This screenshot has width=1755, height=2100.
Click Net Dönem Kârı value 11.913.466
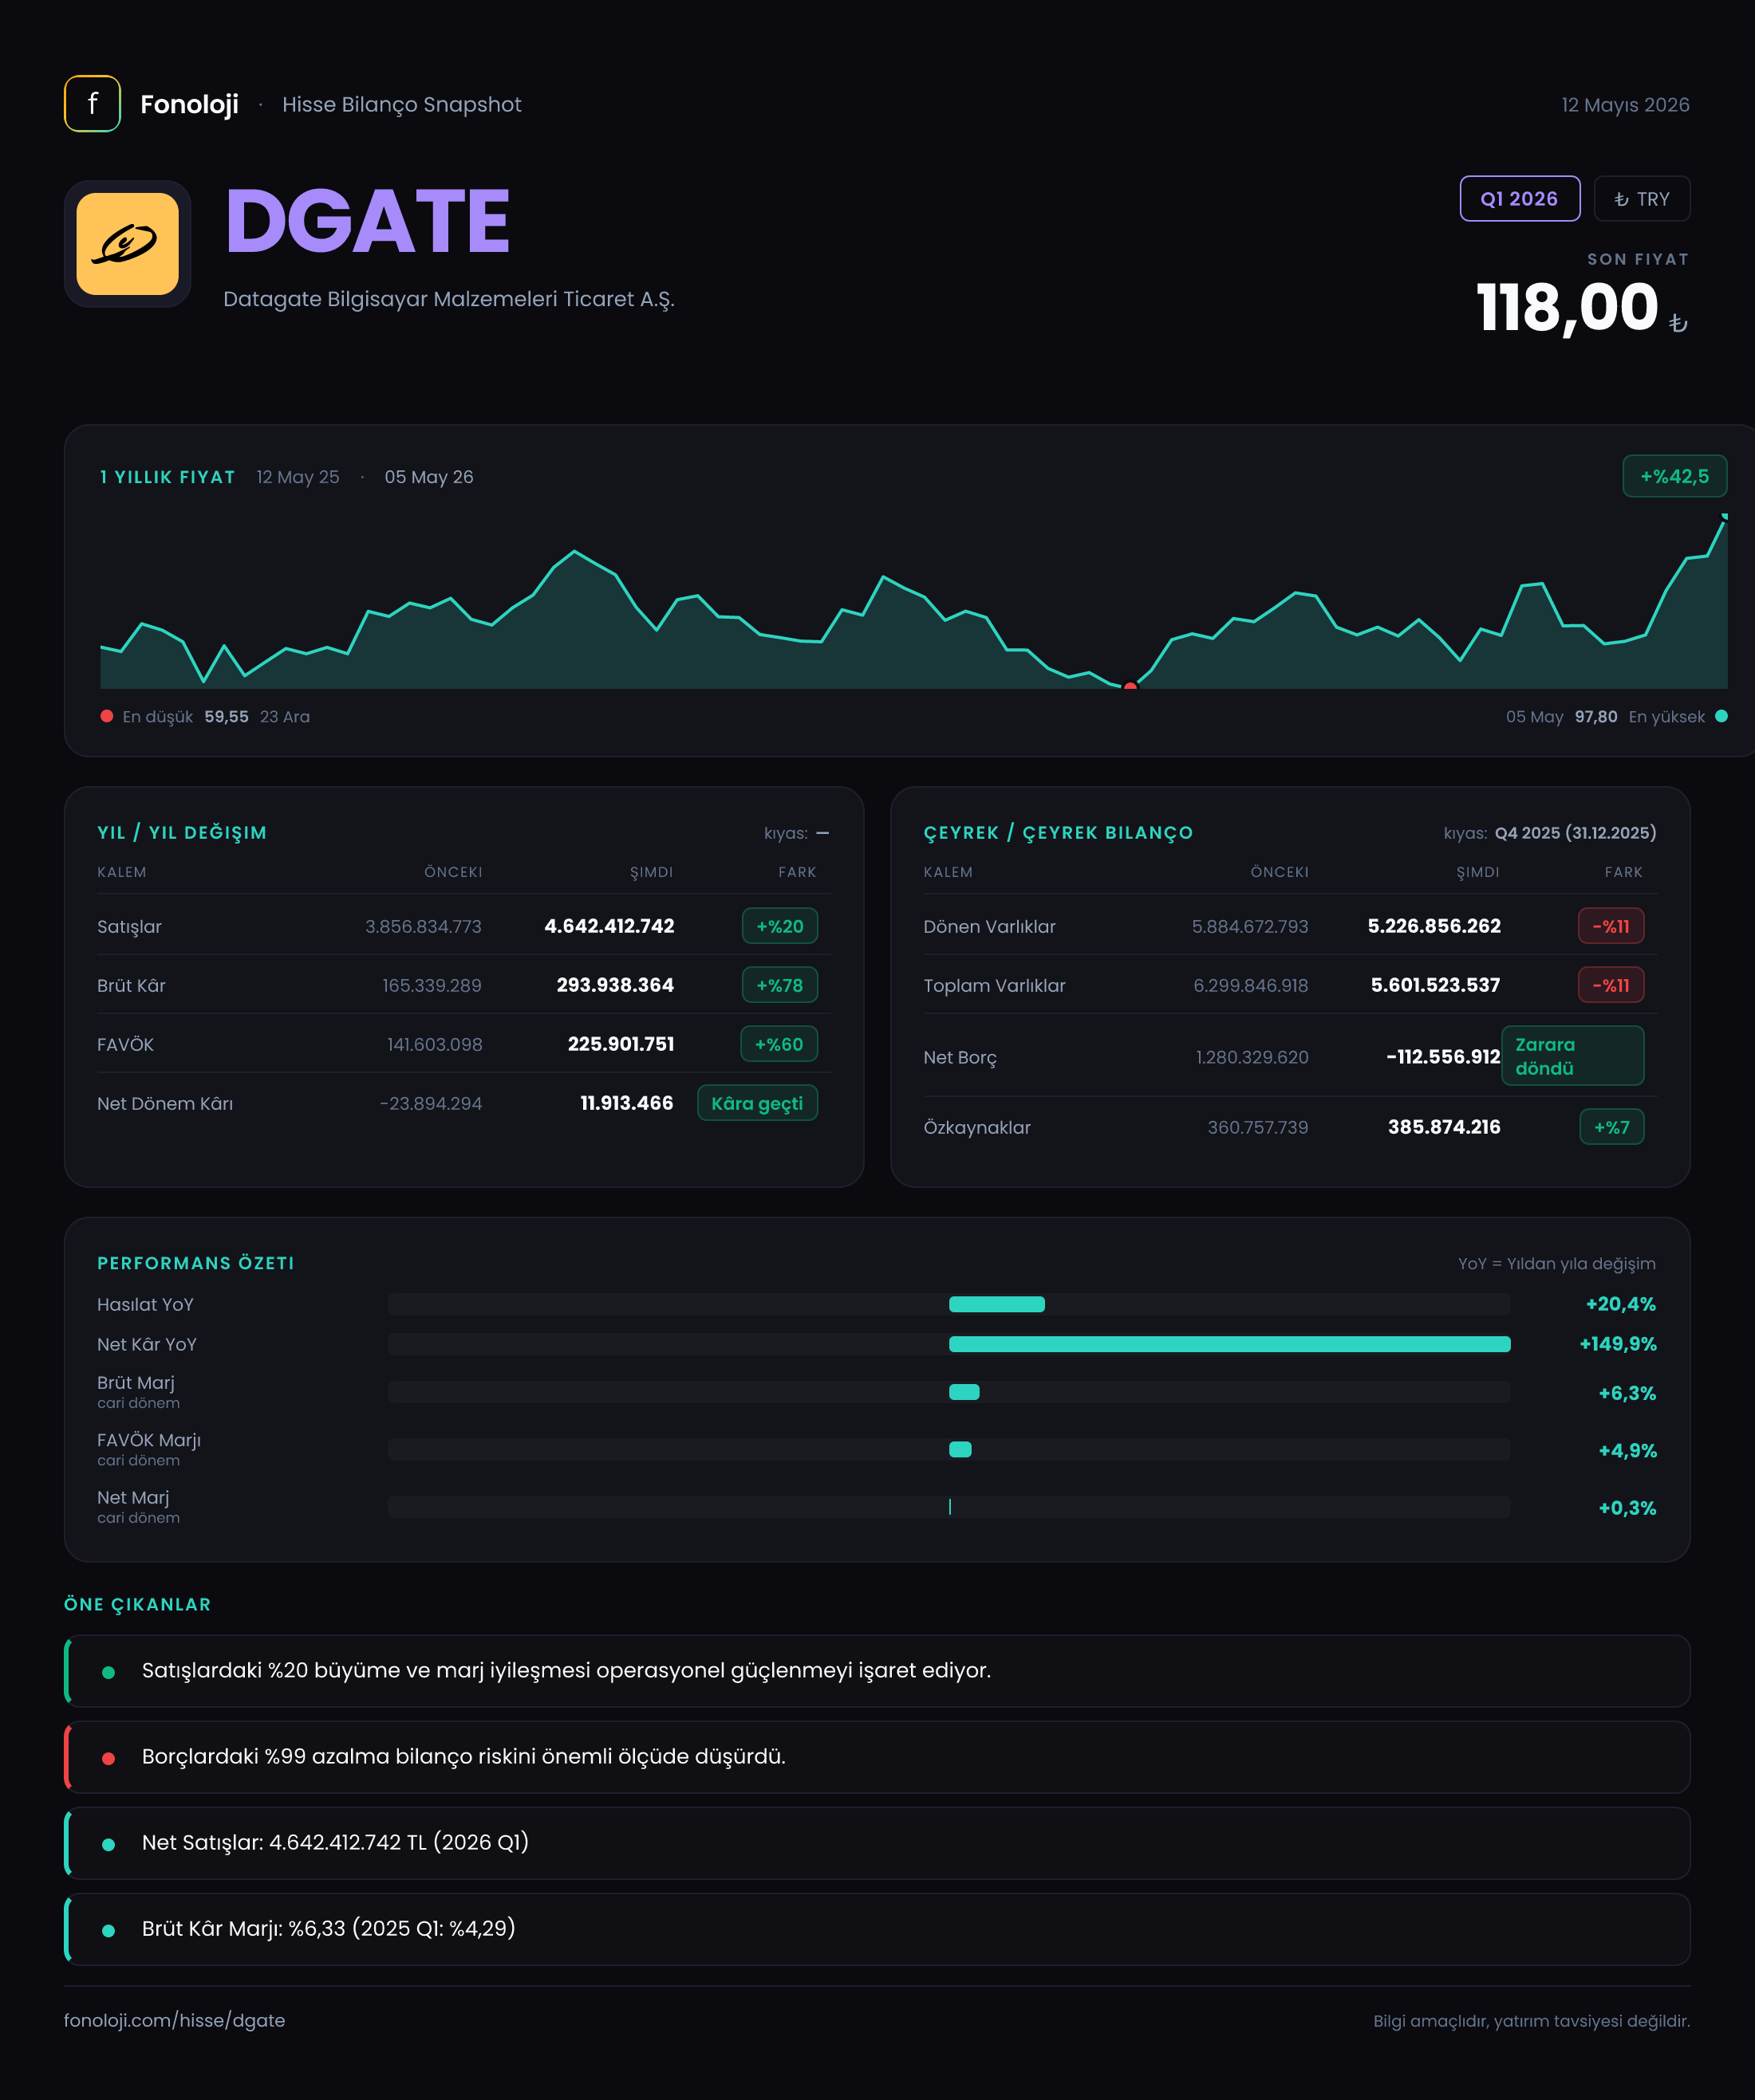coord(626,1103)
